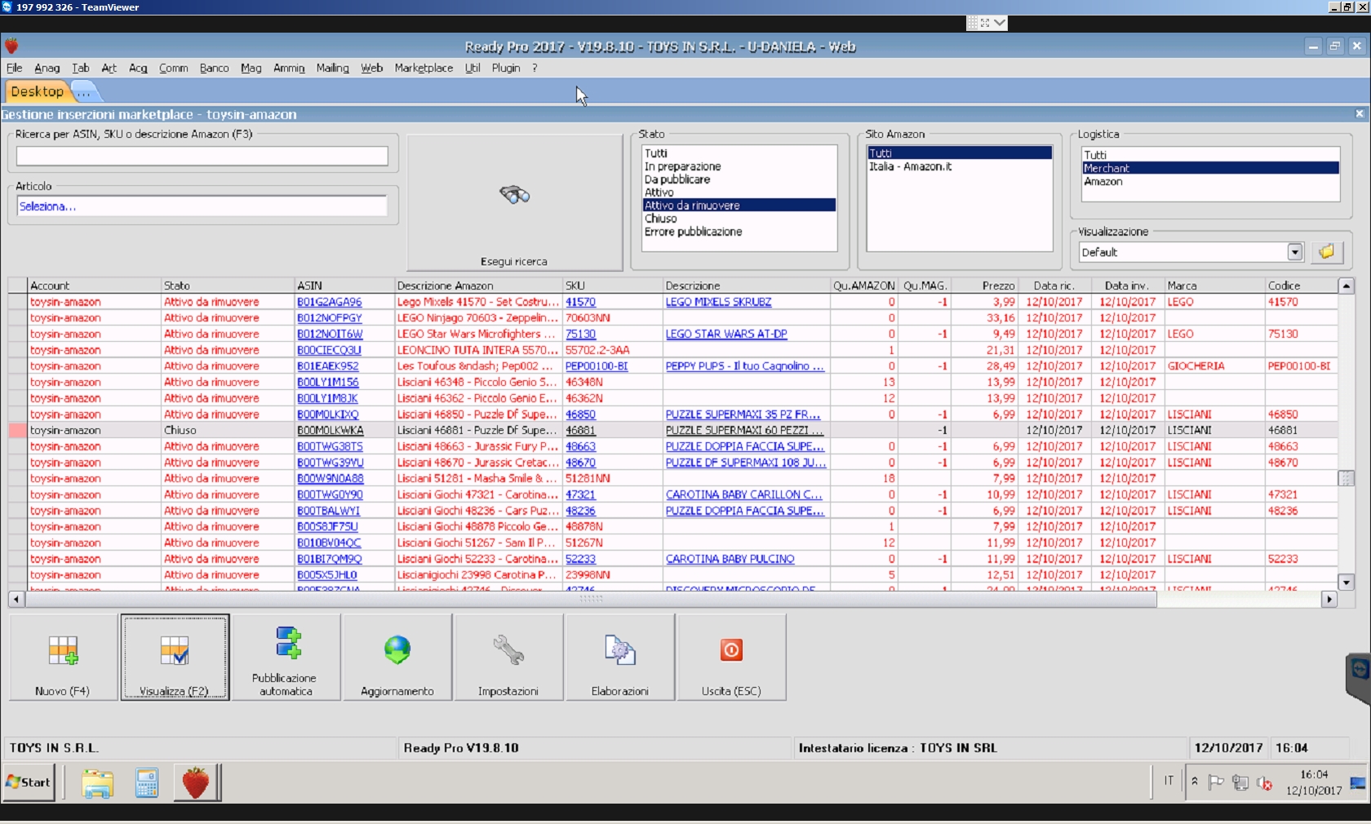Viewport: 1371px width, 824px height.
Task: Click the binoculars Esegui ricerca icon
Action: [x=514, y=195]
